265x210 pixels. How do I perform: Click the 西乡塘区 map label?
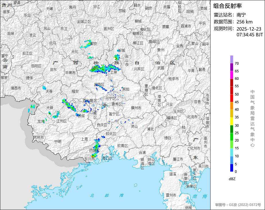coord(90,100)
